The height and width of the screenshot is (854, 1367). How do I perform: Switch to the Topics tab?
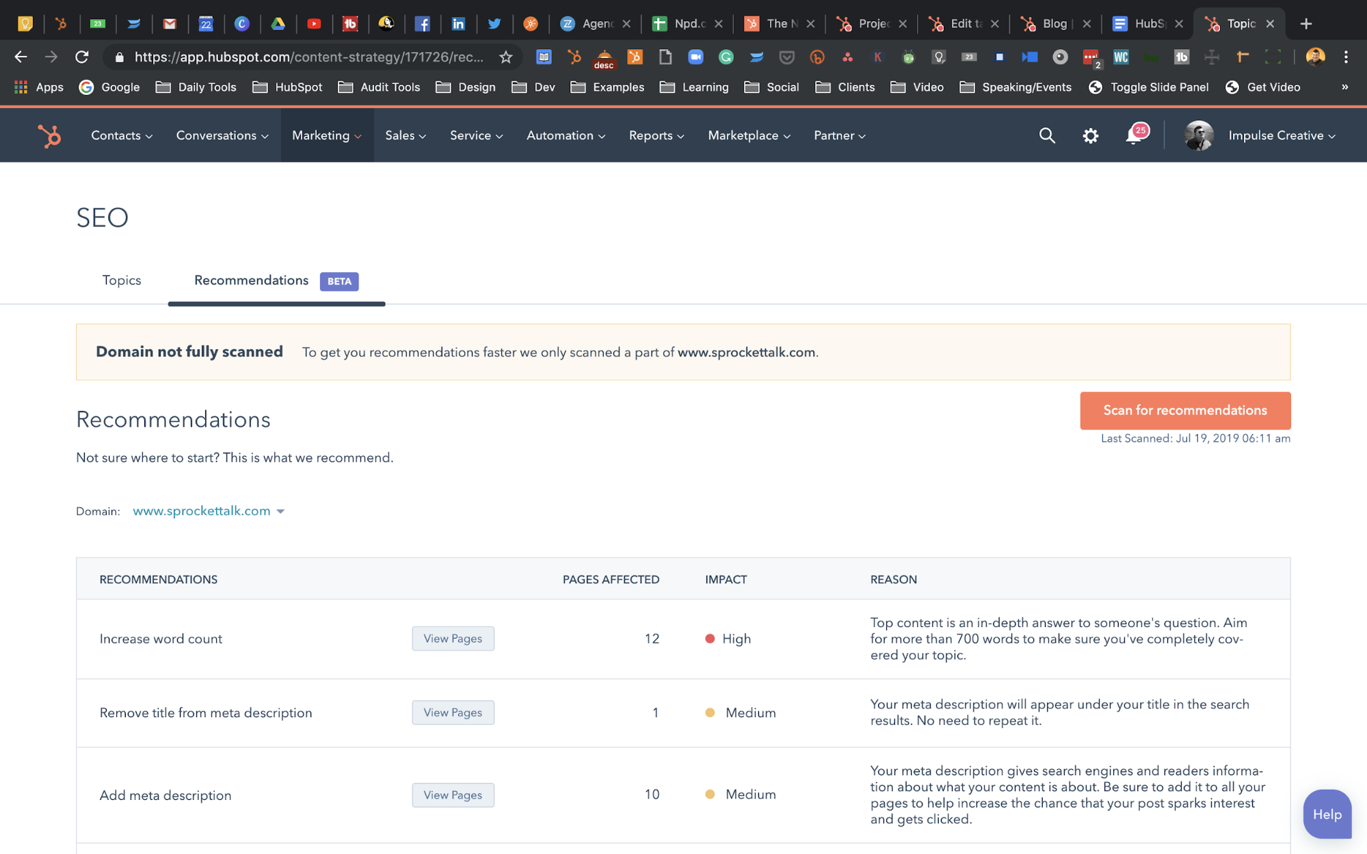point(122,280)
